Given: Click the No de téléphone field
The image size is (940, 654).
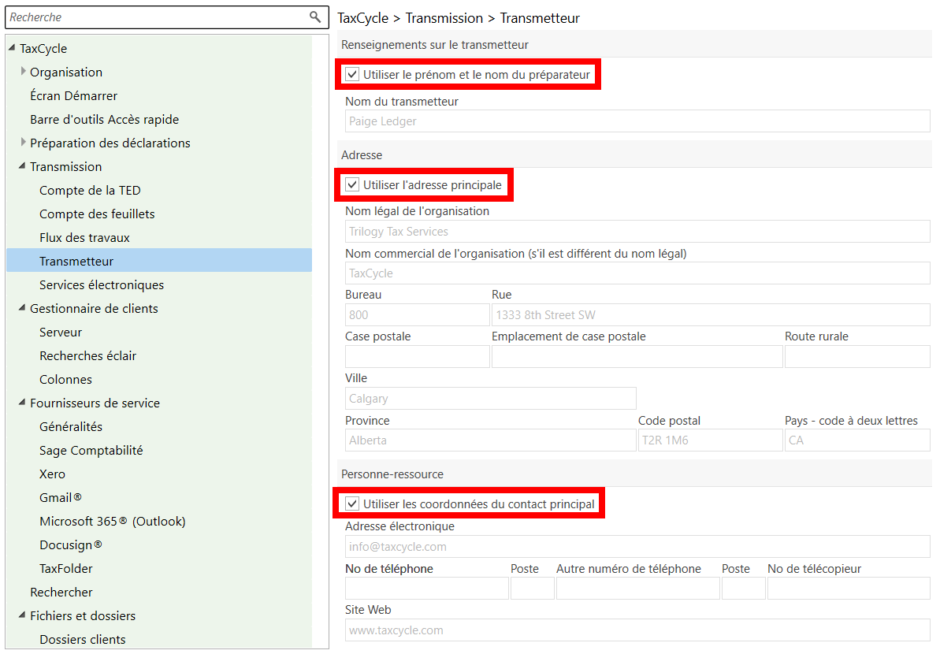Looking at the screenshot, I should pyautogui.click(x=427, y=589).
